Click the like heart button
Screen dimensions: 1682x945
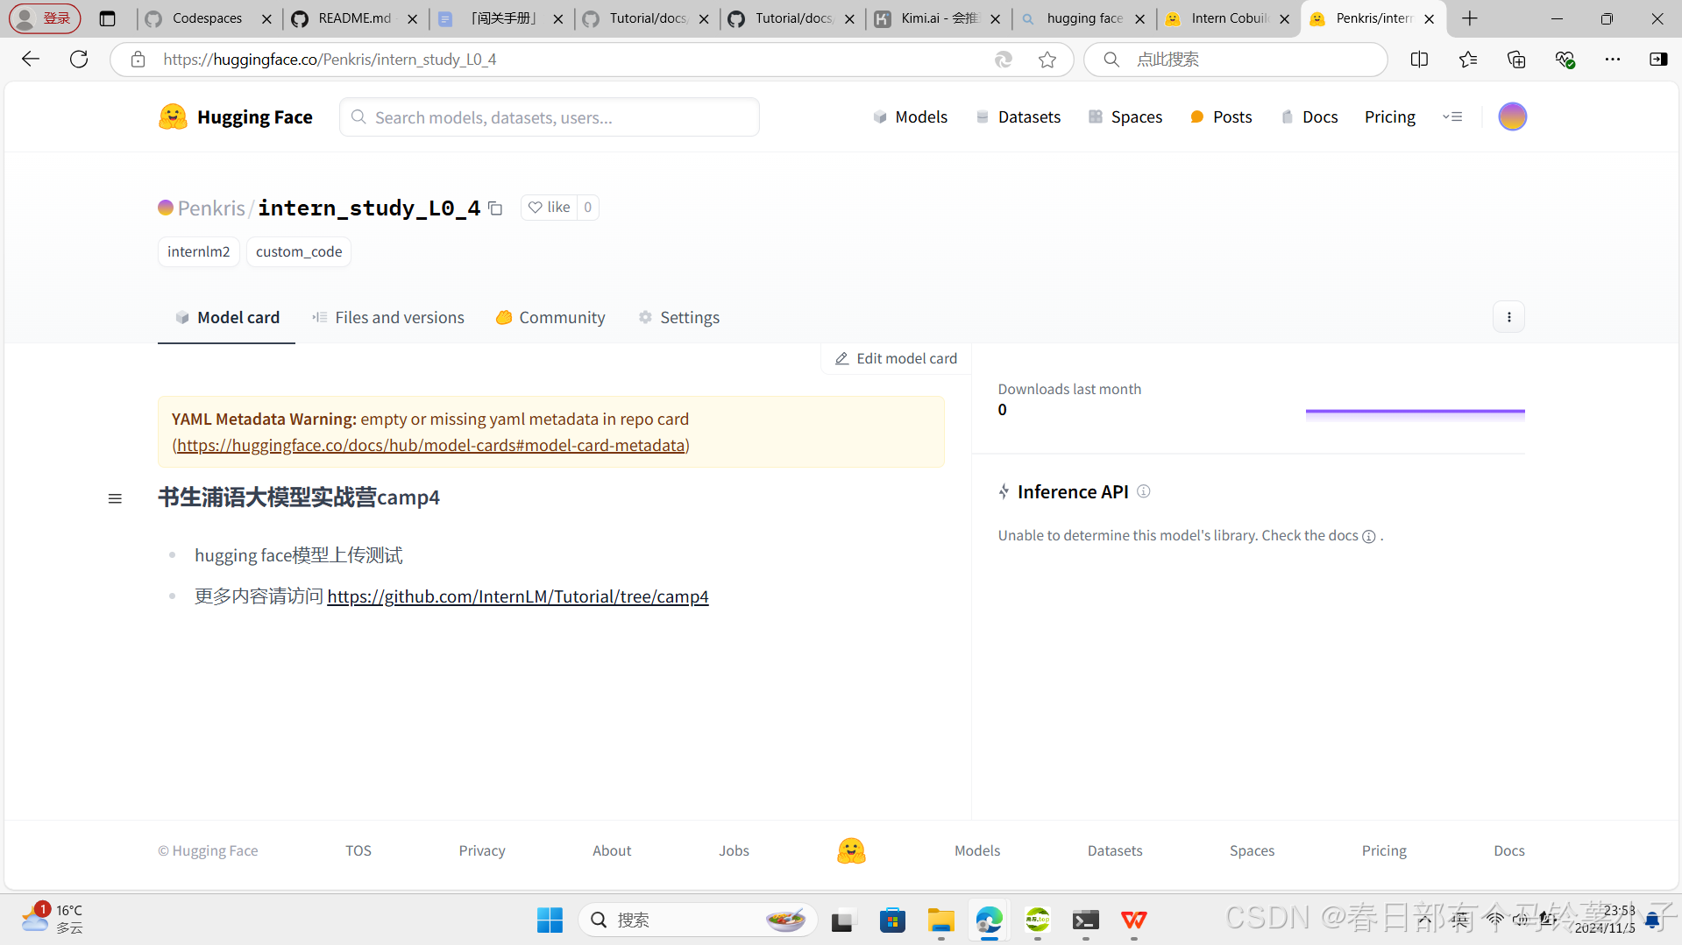550,208
